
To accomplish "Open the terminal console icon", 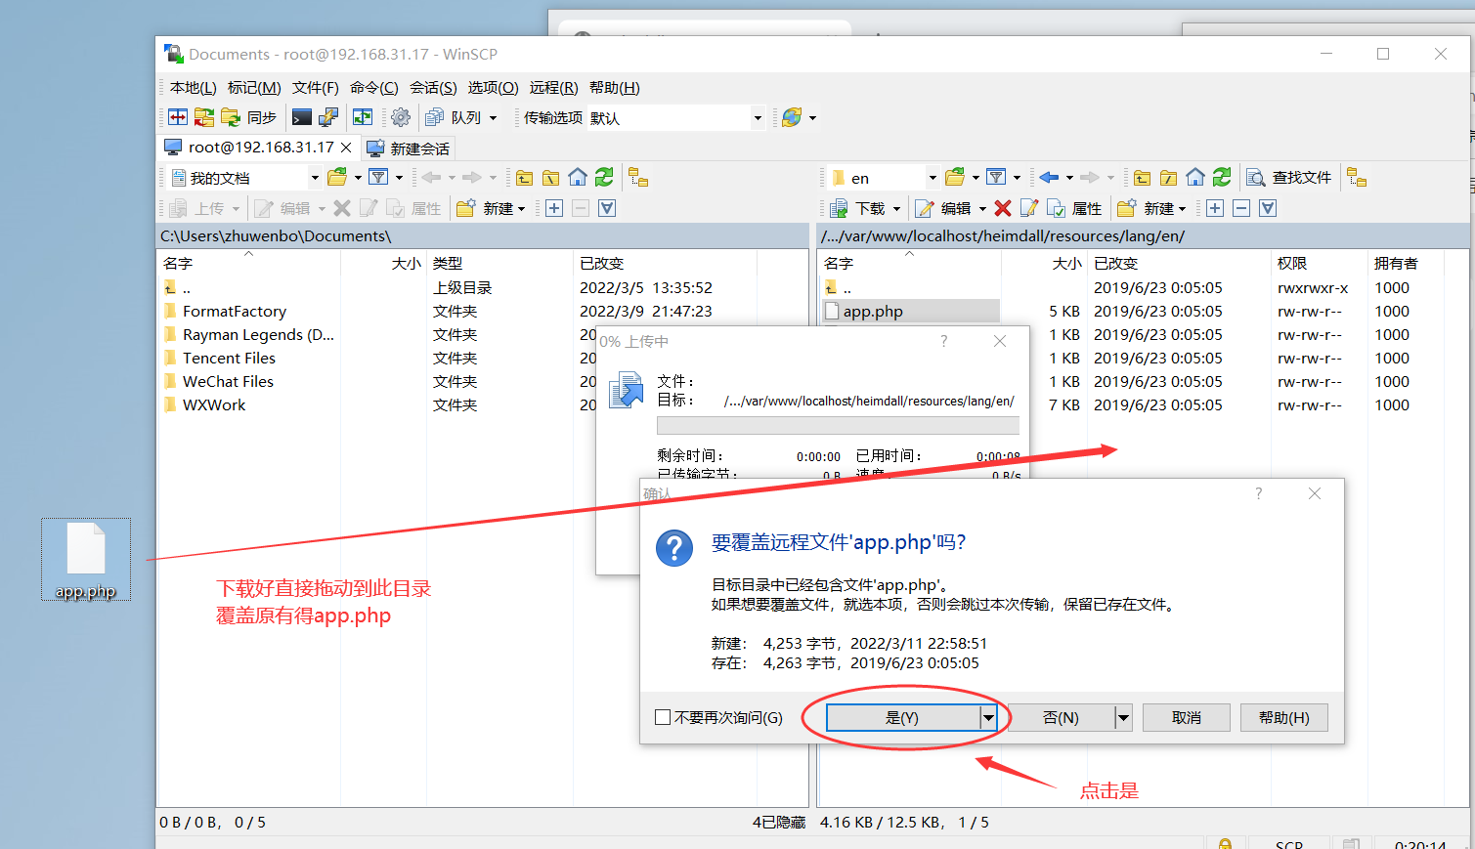I will [x=302, y=117].
